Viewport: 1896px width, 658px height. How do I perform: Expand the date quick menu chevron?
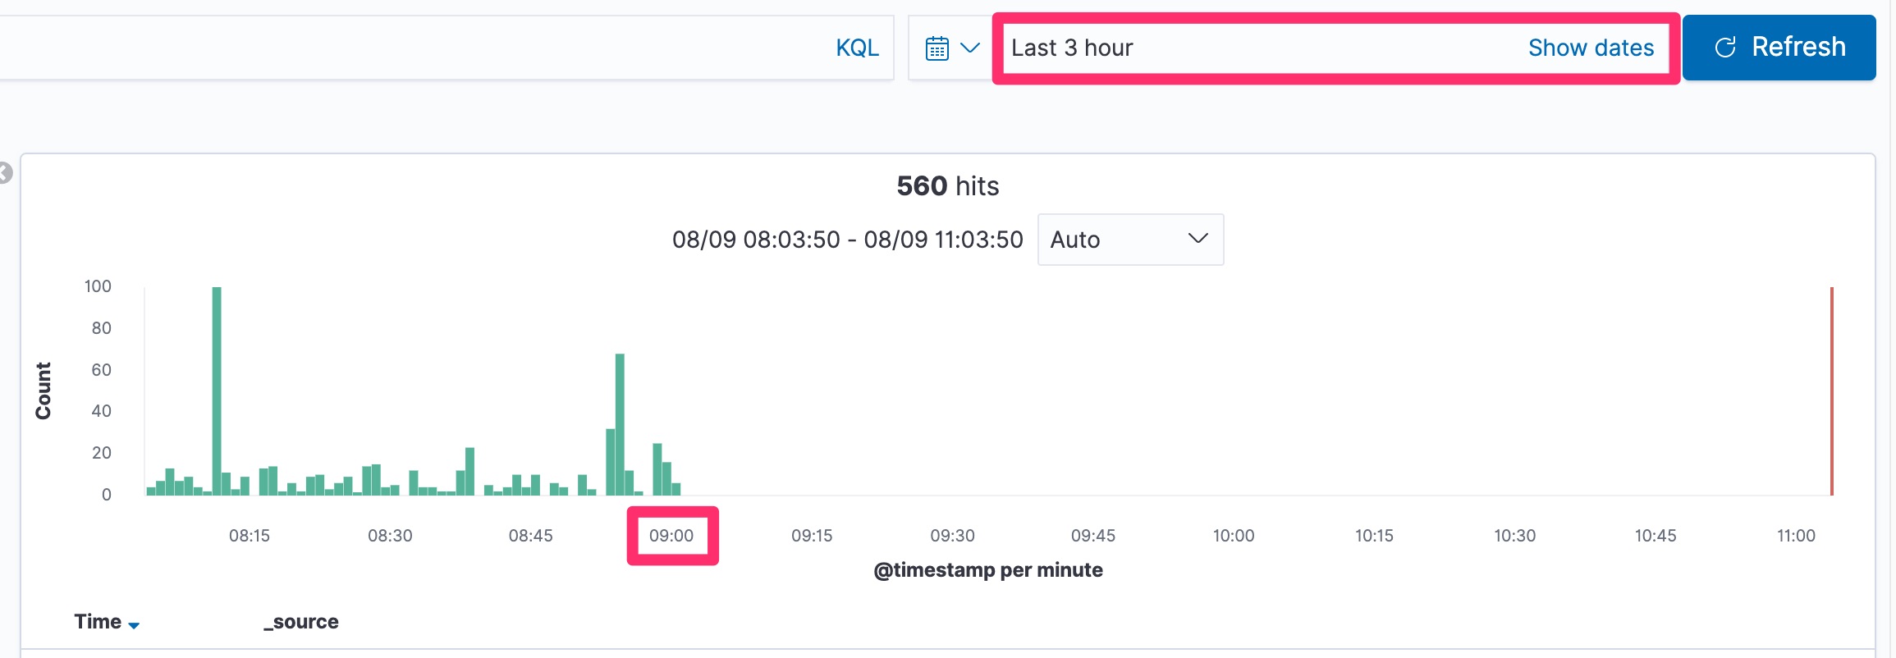point(970,48)
